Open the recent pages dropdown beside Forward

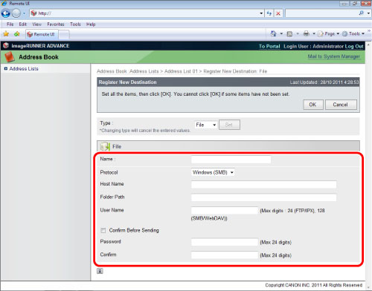coord(24,13)
